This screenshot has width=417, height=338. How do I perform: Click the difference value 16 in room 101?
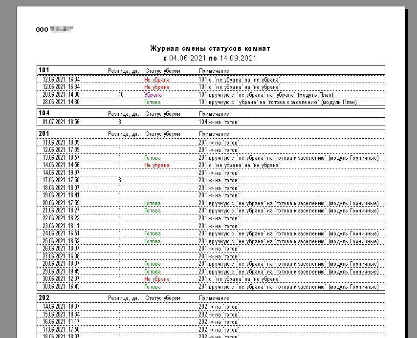[x=121, y=95]
